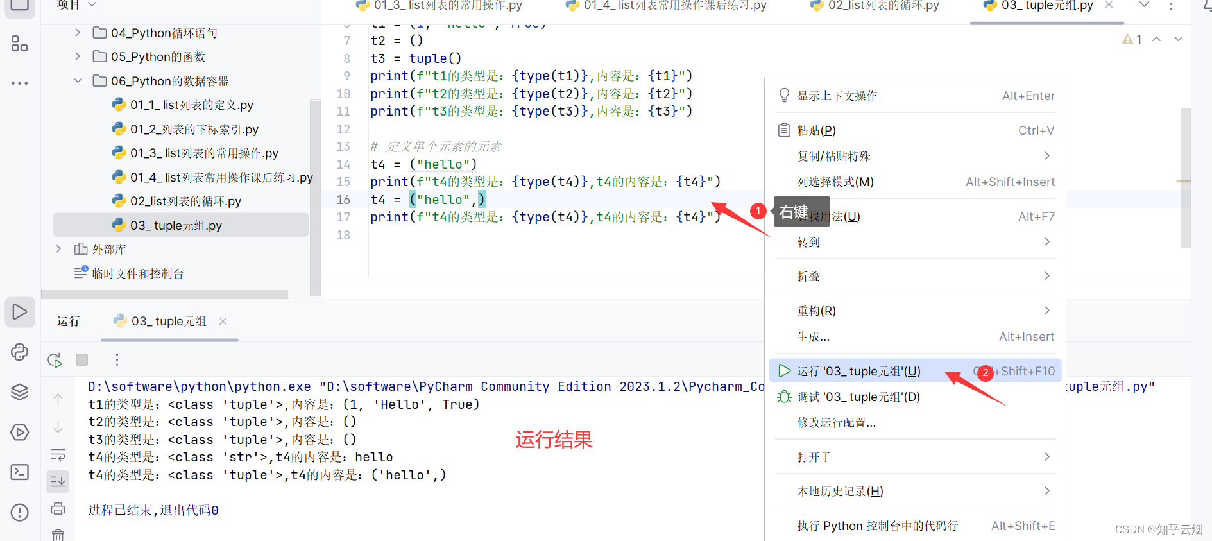Select 03_tuple元组.py in project tree
The height and width of the screenshot is (541, 1212).
182,225
